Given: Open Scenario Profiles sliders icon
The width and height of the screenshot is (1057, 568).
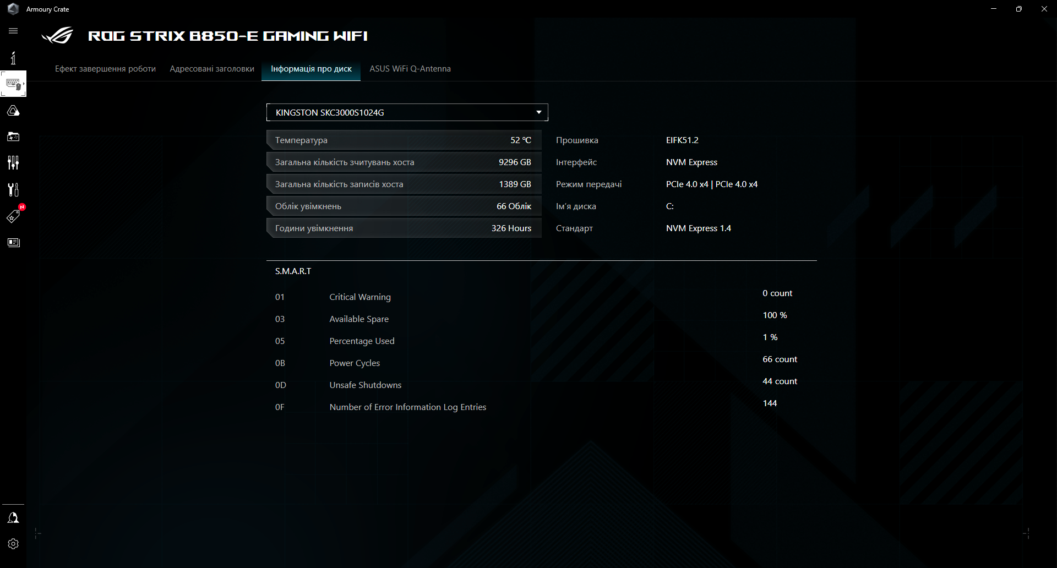Looking at the screenshot, I should point(13,163).
